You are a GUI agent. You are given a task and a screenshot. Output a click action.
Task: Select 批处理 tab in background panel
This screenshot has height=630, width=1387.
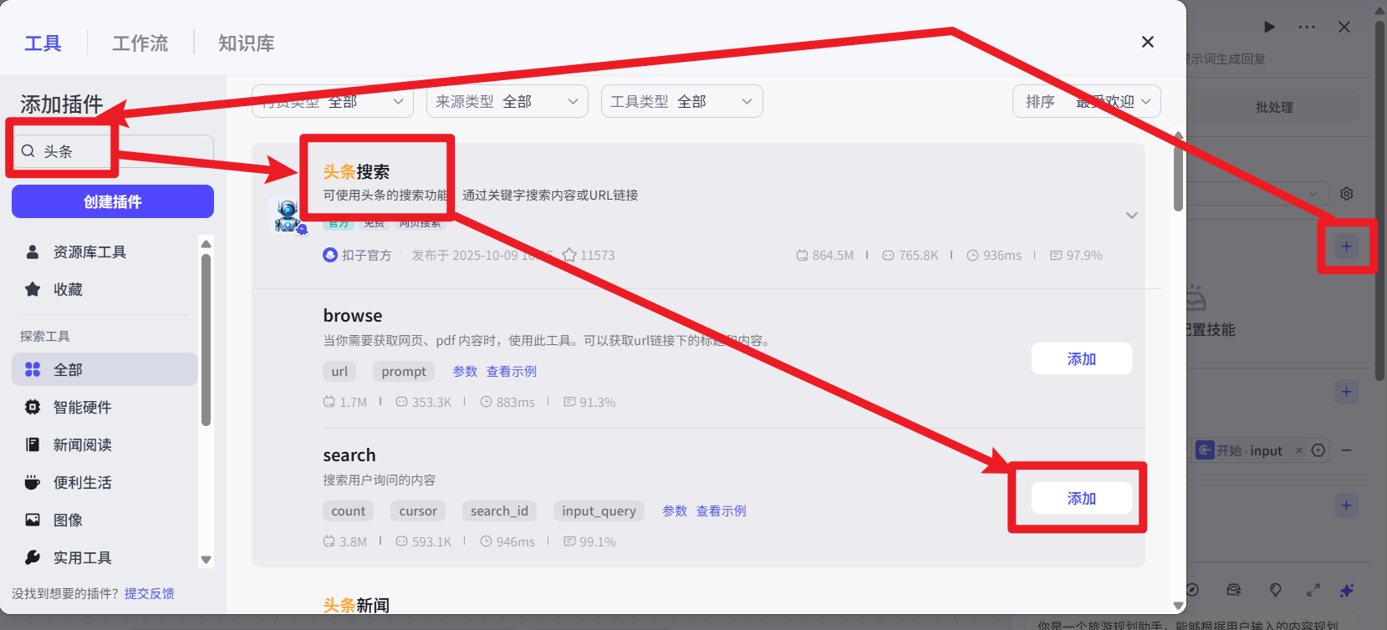click(1274, 107)
